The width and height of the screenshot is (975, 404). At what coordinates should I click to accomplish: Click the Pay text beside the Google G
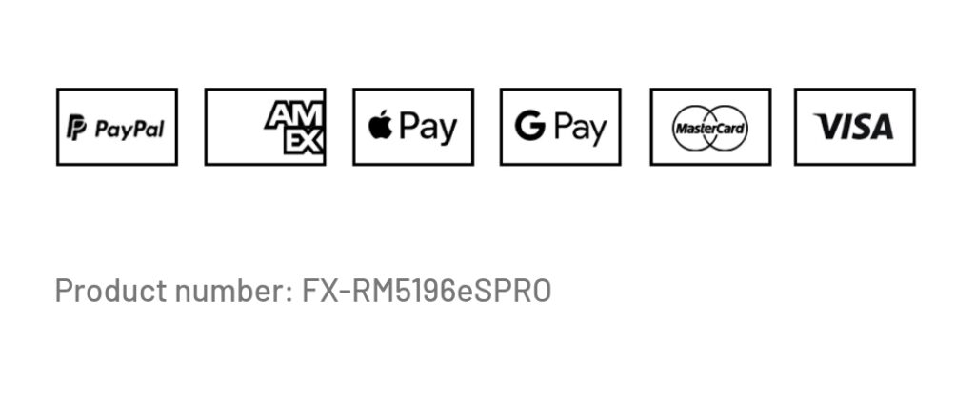click(580, 129)
